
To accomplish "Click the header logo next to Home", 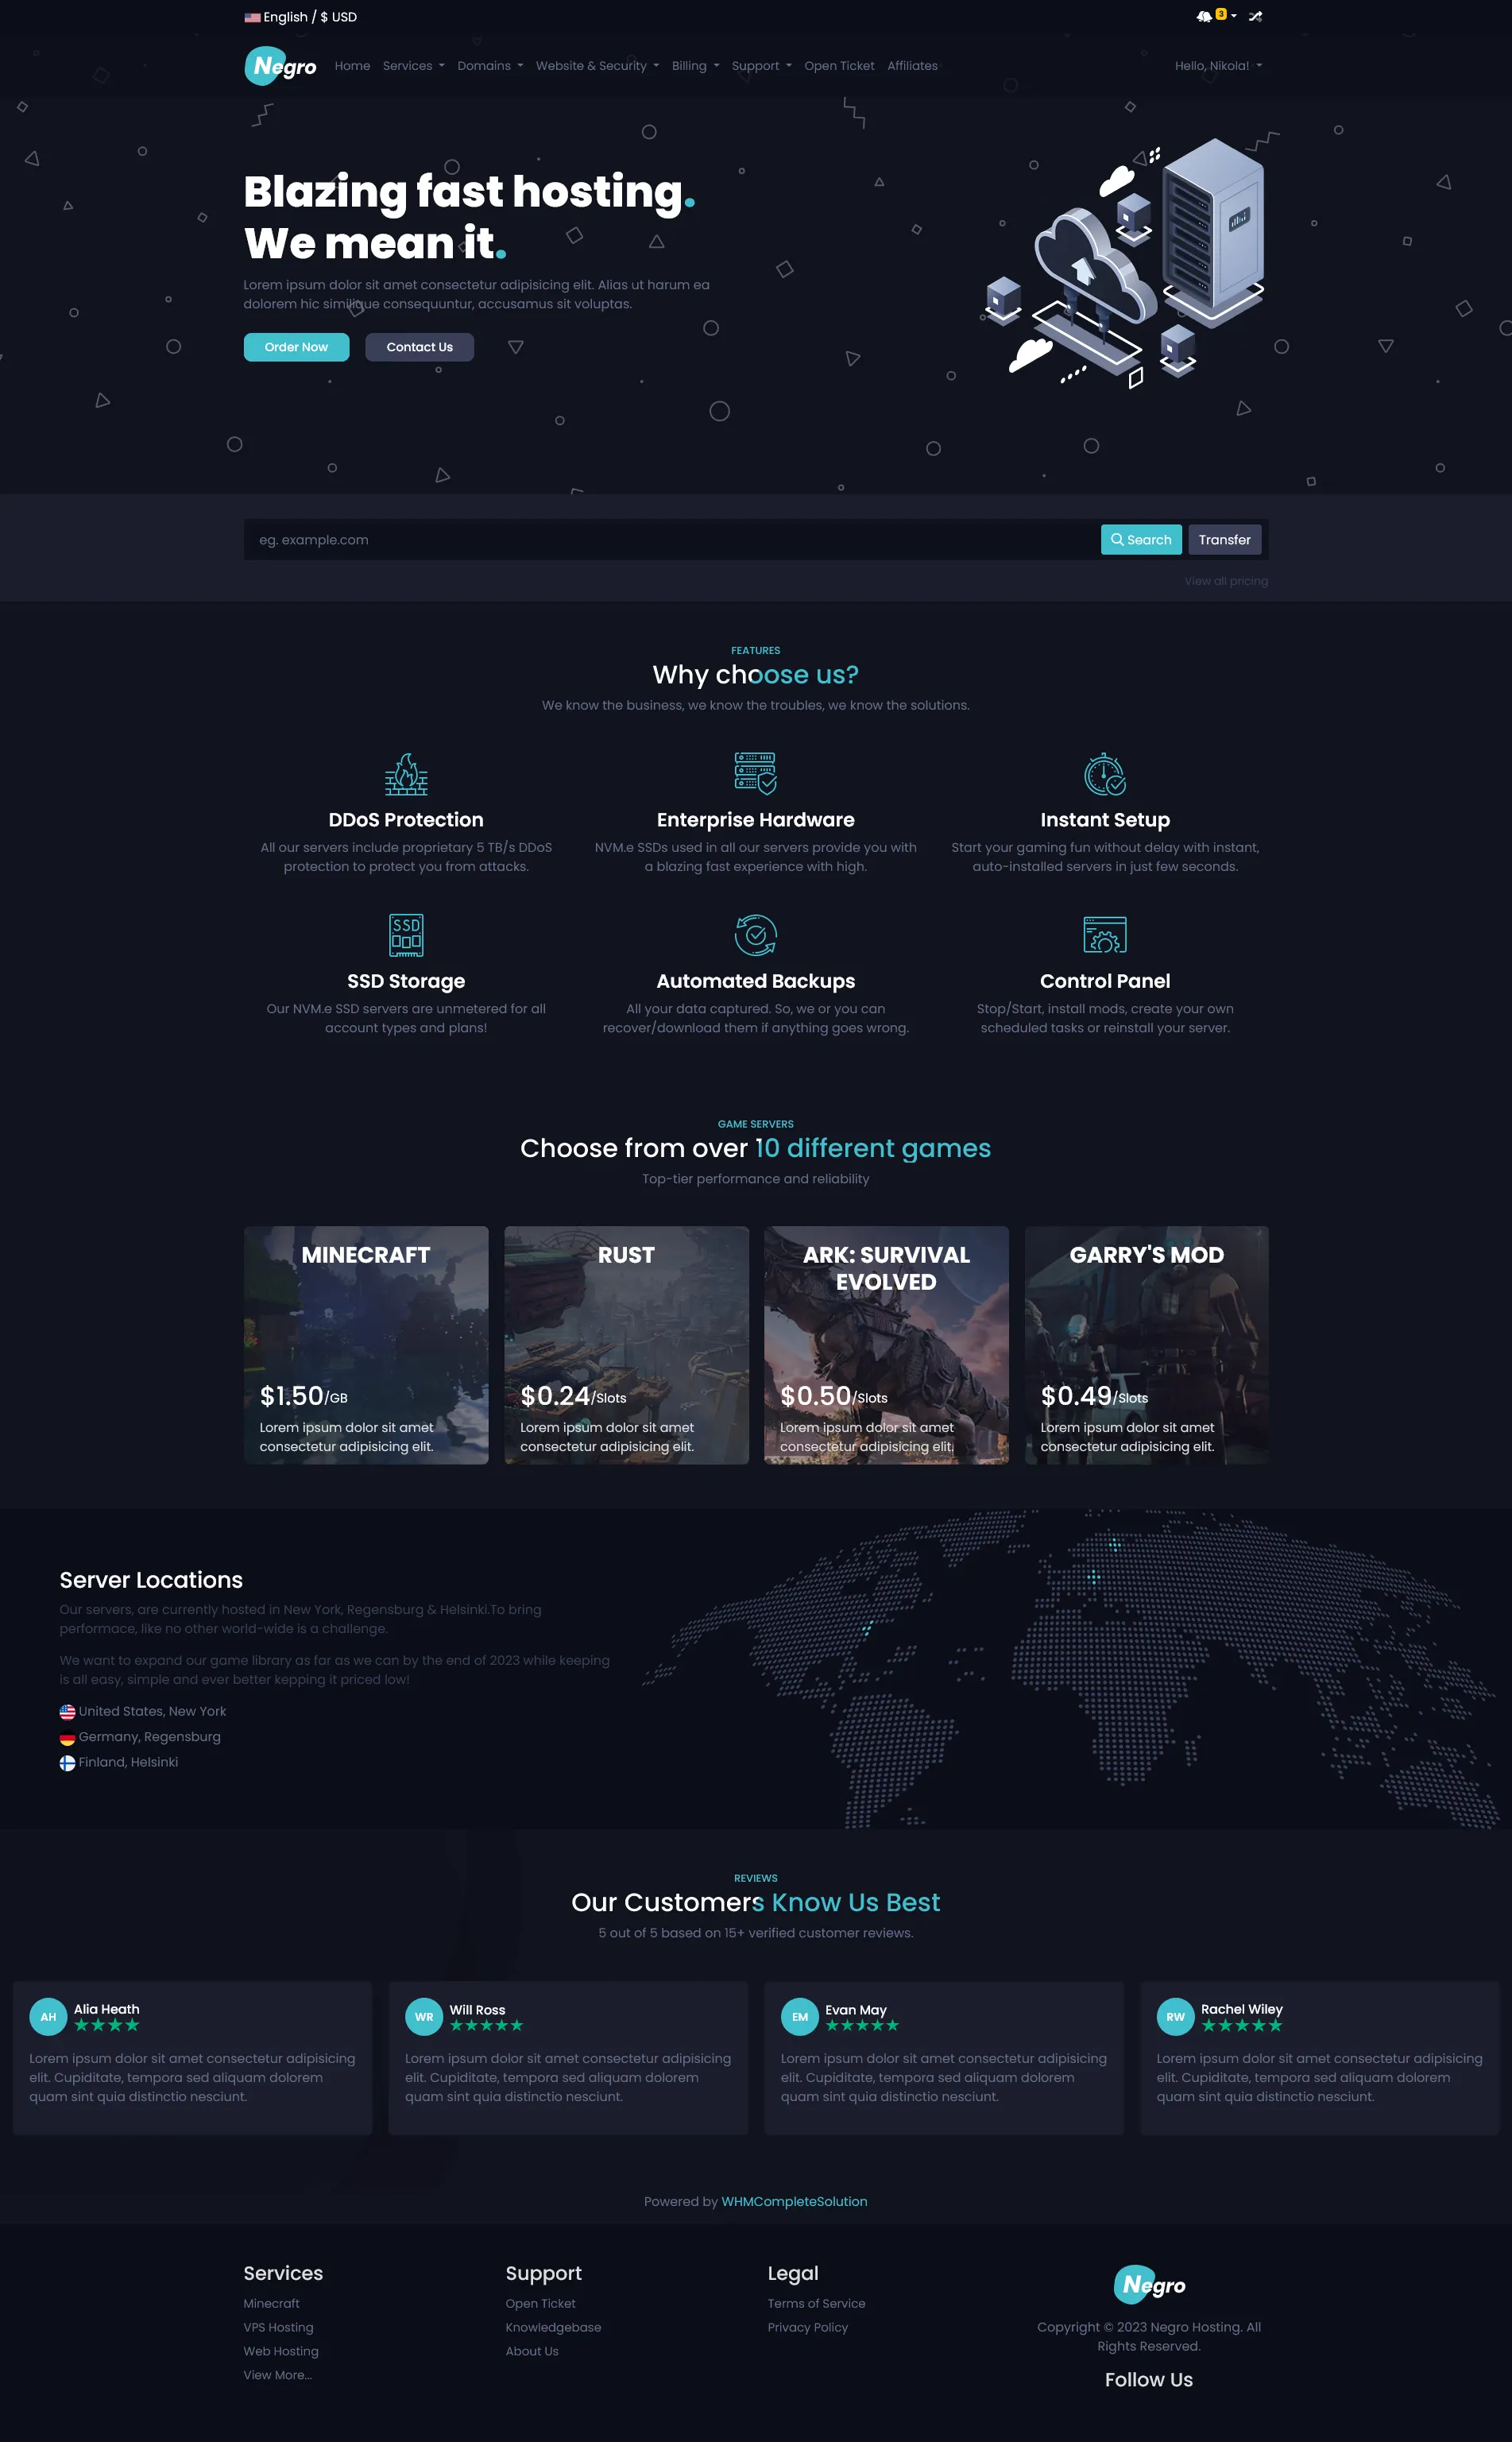I will [x=280, y=66].
